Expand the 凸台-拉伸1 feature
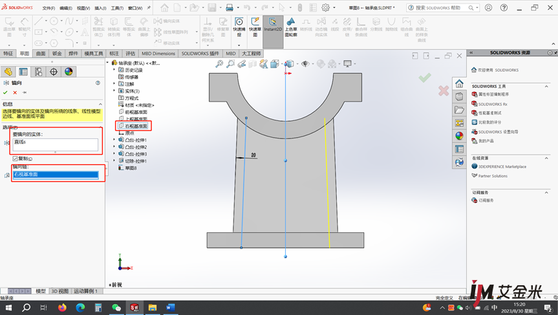This screenshot has height=315, width=558. [114, 140]
